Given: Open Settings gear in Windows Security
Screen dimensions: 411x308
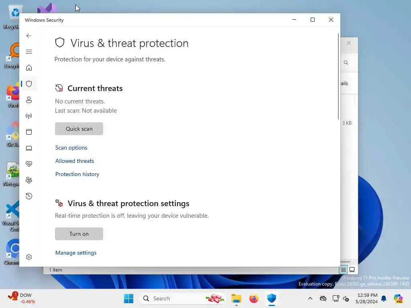Looking at the screenshot, I should point(29,257).
